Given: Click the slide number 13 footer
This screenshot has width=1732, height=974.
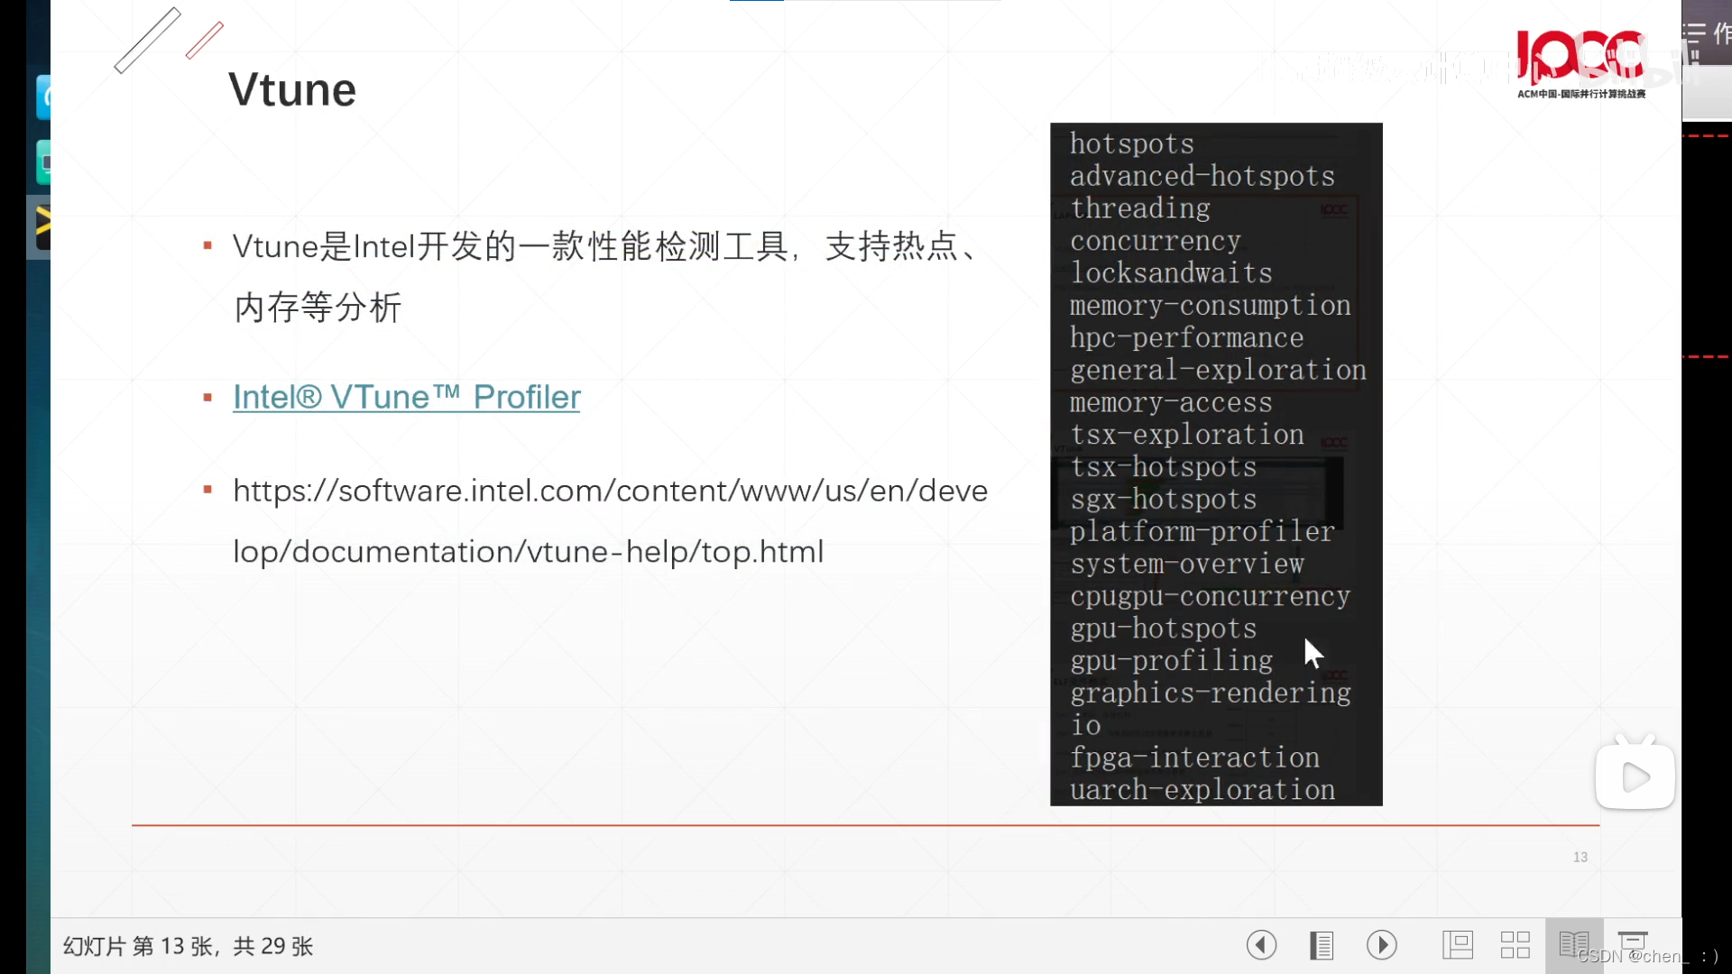Looking at the screenshot, I should tap(1580, 857).
